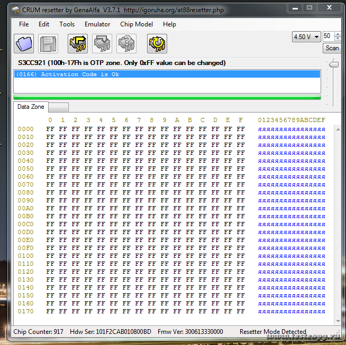Screen dimensions: 346x345
Task: Click the save floppy disk icon
Action: (x=48, y=44)
